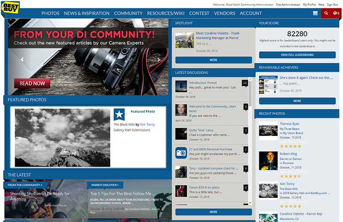The width and height of the screenshot is (343, 222).
Task: Click reply count bubble on Z7 and D850 thread
Action: (246, 150)
